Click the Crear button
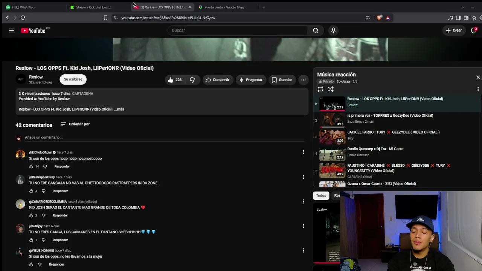The image size is (482, 271). click(453, 30)
